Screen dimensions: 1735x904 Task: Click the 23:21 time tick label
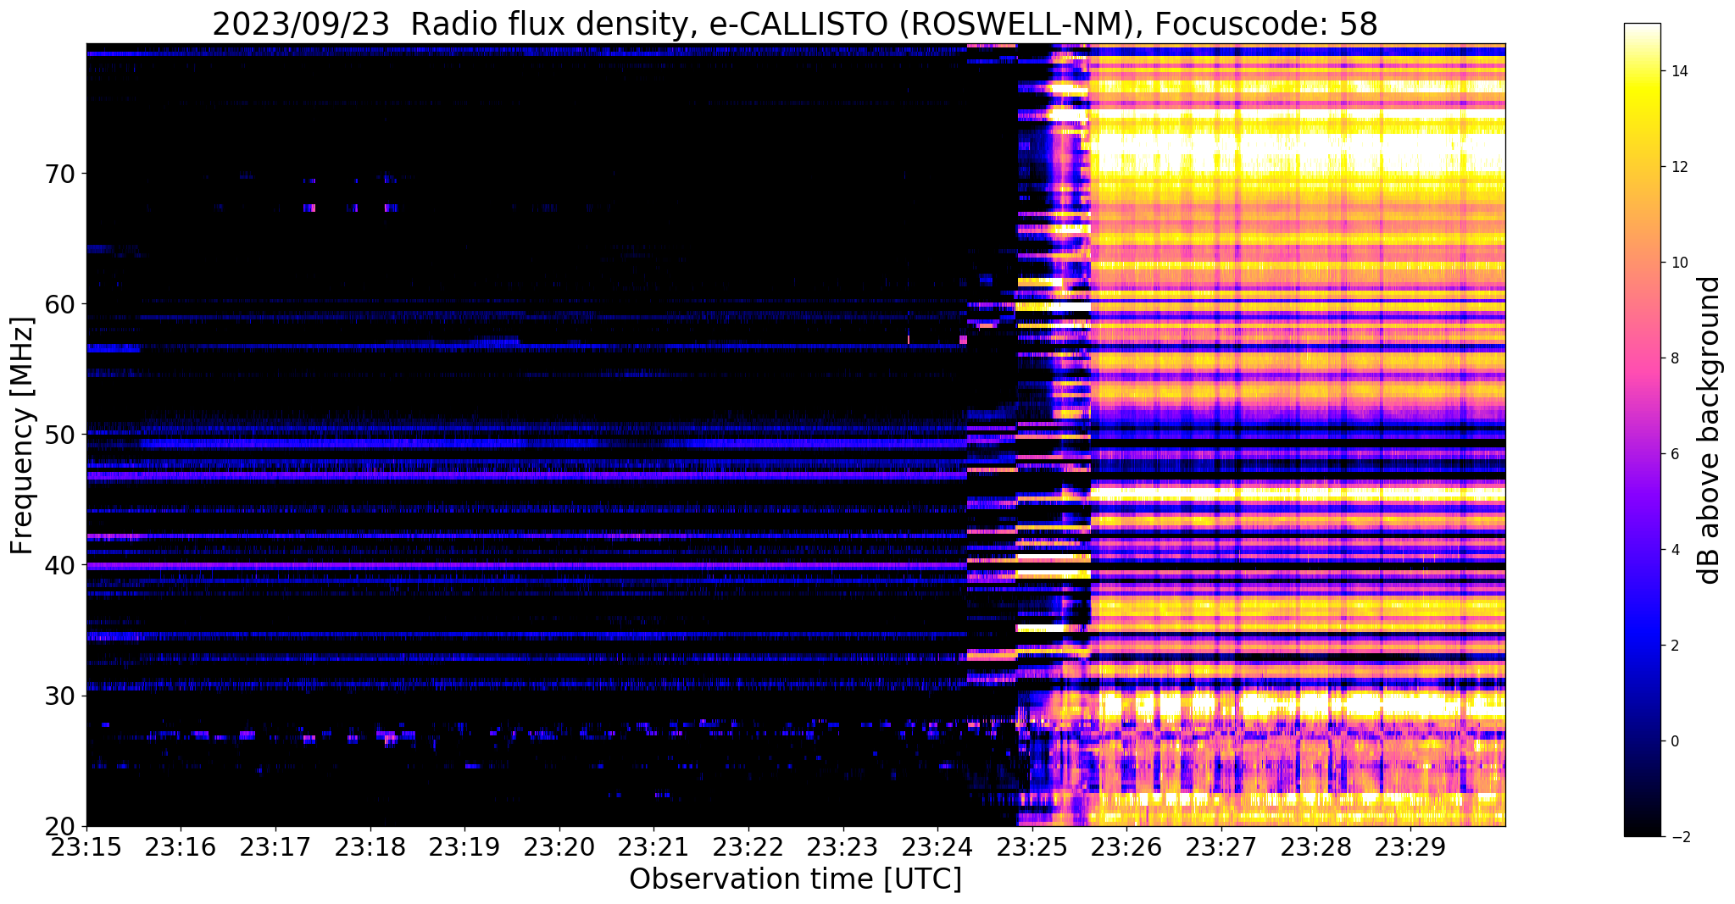(x=653, y=846)
